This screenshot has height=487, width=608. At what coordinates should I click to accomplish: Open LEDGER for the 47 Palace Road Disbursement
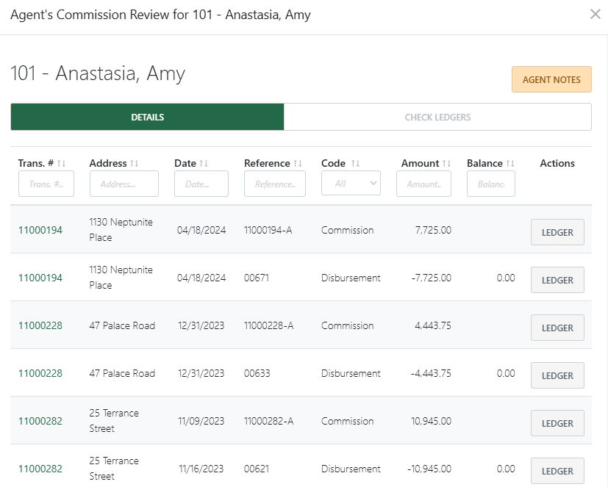557,375
